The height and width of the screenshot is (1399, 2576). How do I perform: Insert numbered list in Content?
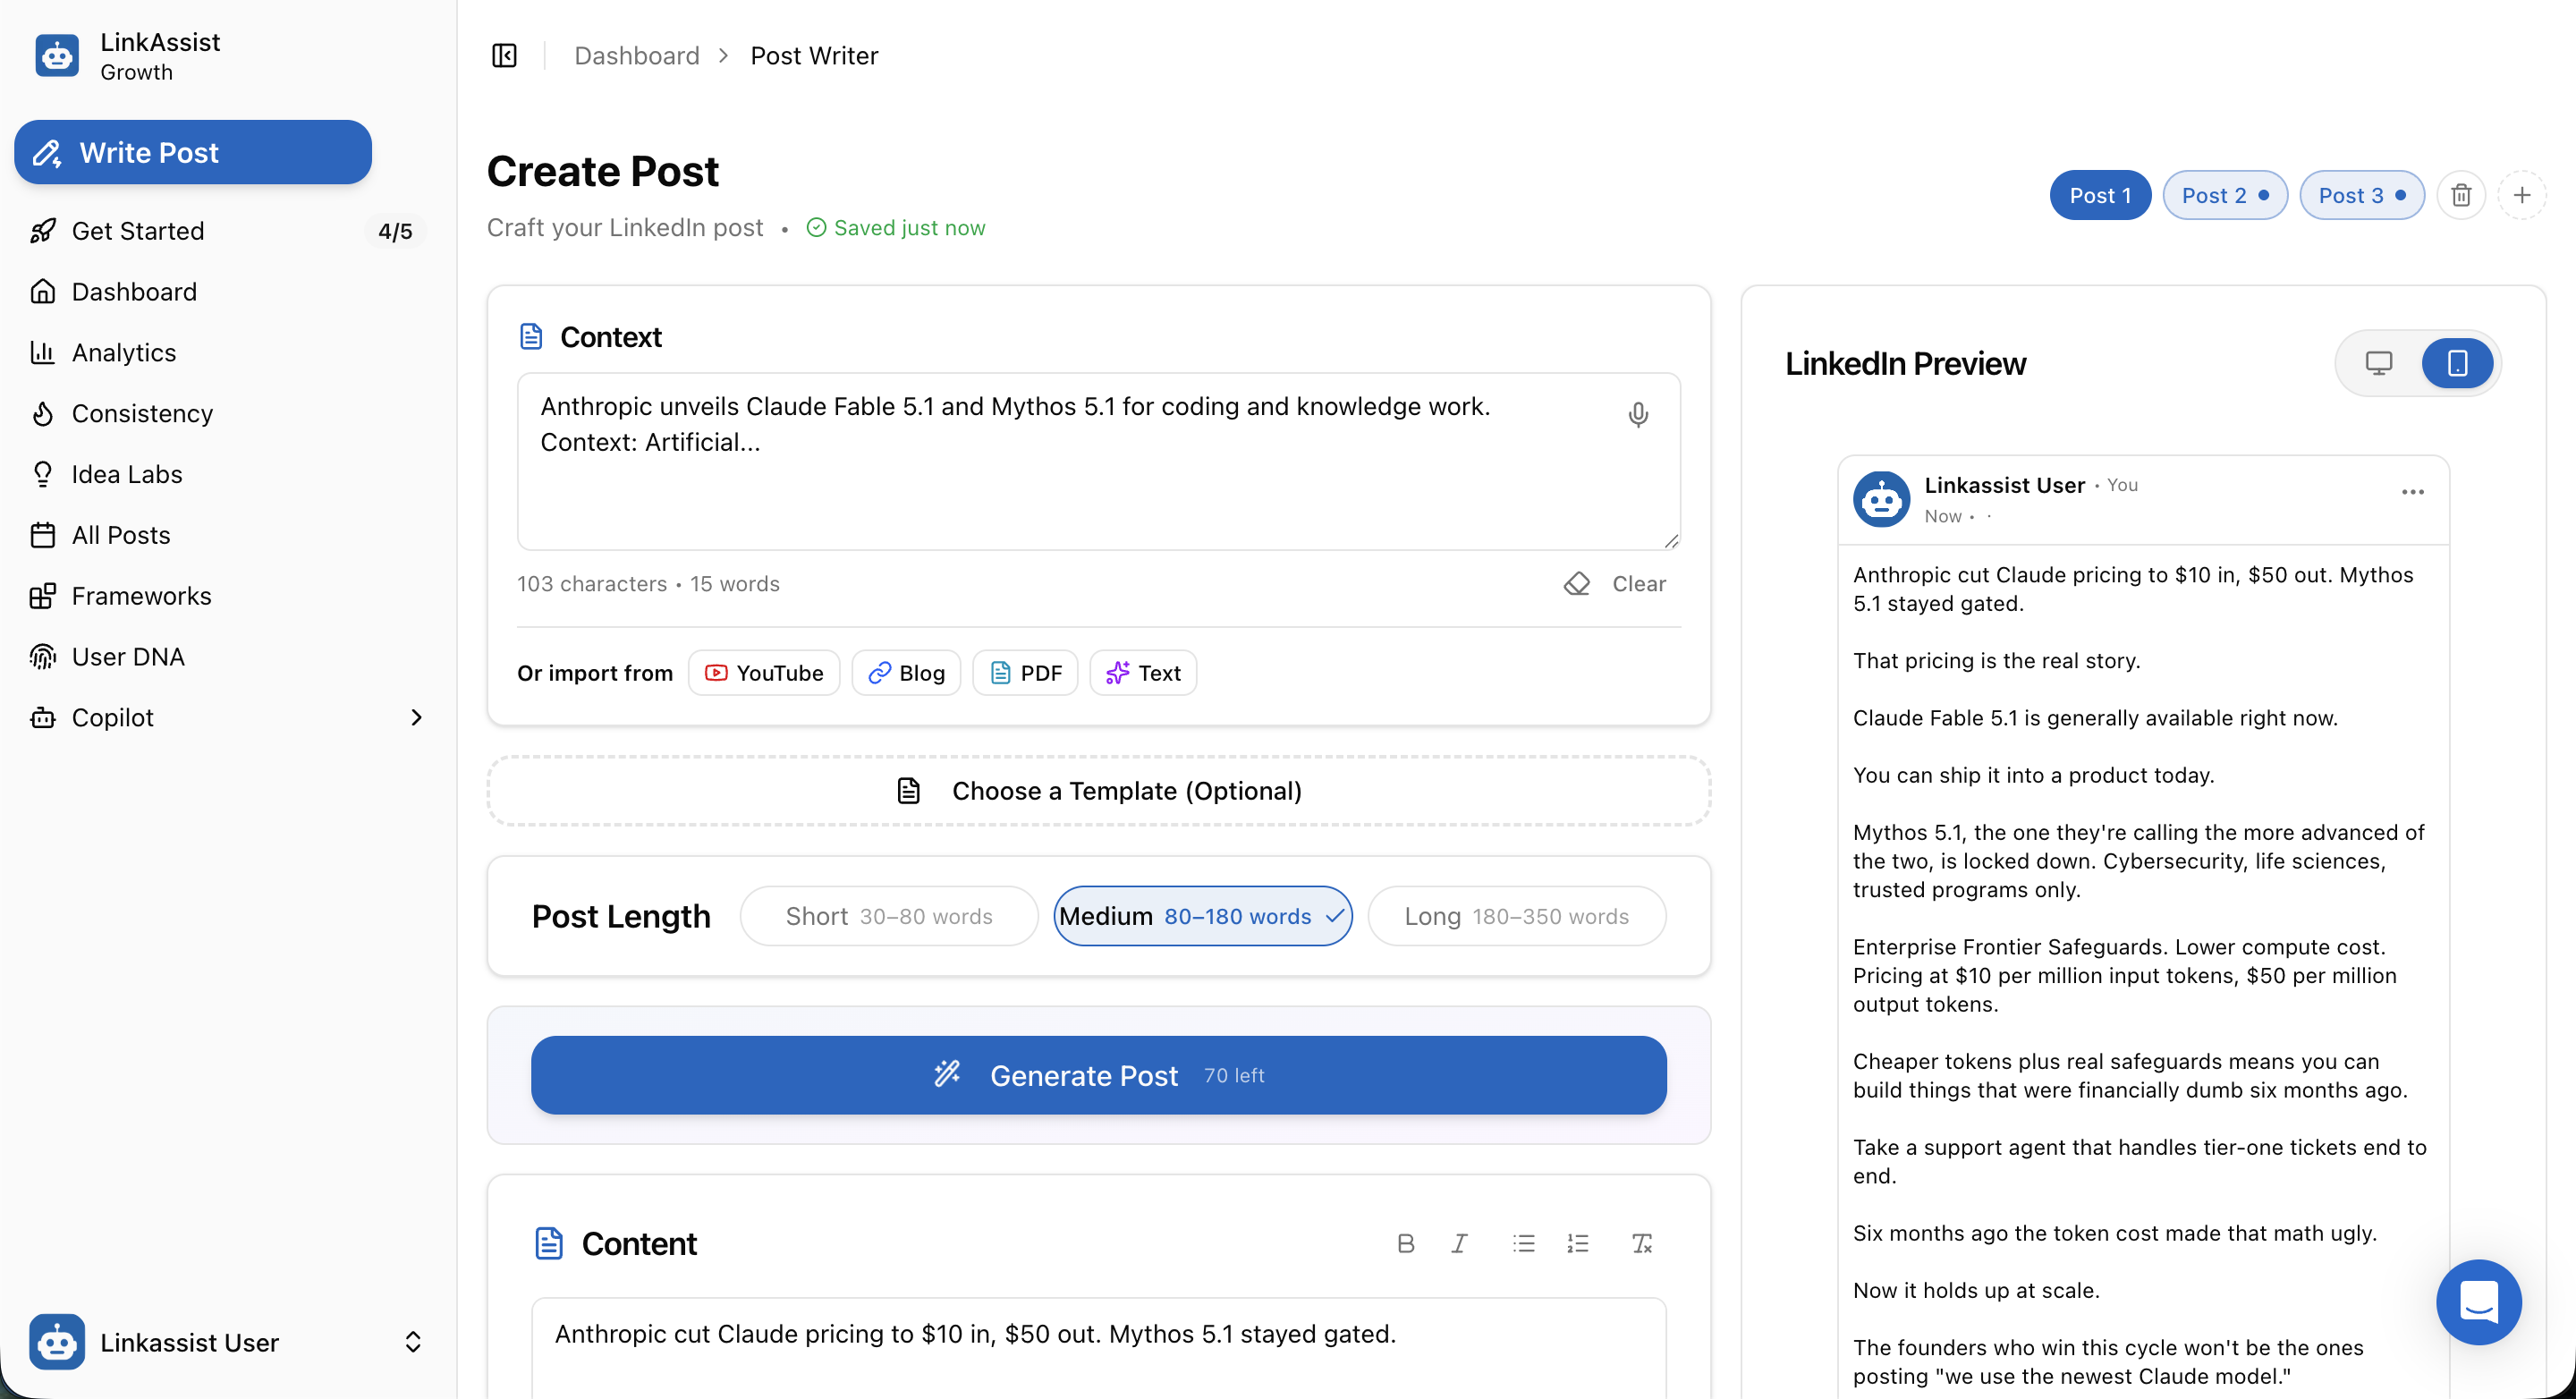pyautogui.click(x=1577, y=1243)
